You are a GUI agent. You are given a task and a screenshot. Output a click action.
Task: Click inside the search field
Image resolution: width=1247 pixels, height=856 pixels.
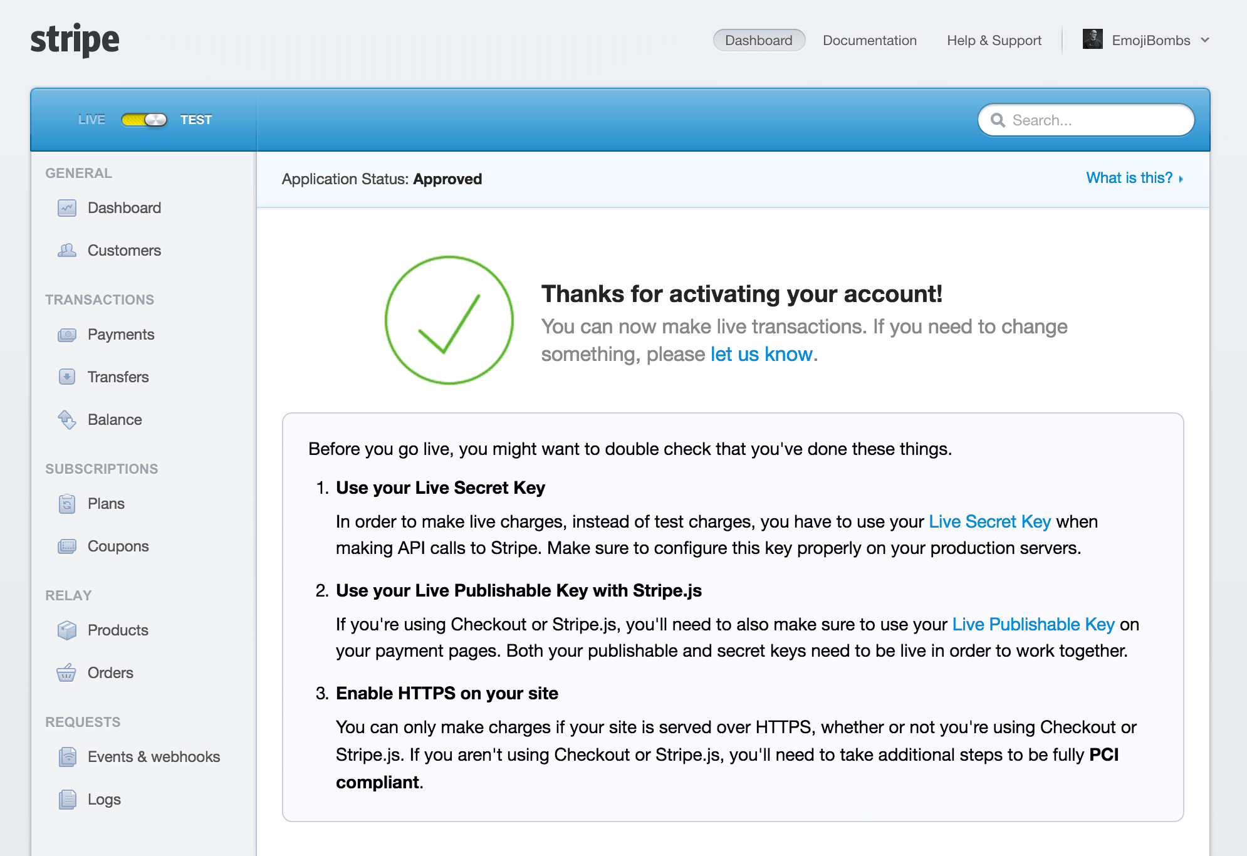click(1085, 120)
